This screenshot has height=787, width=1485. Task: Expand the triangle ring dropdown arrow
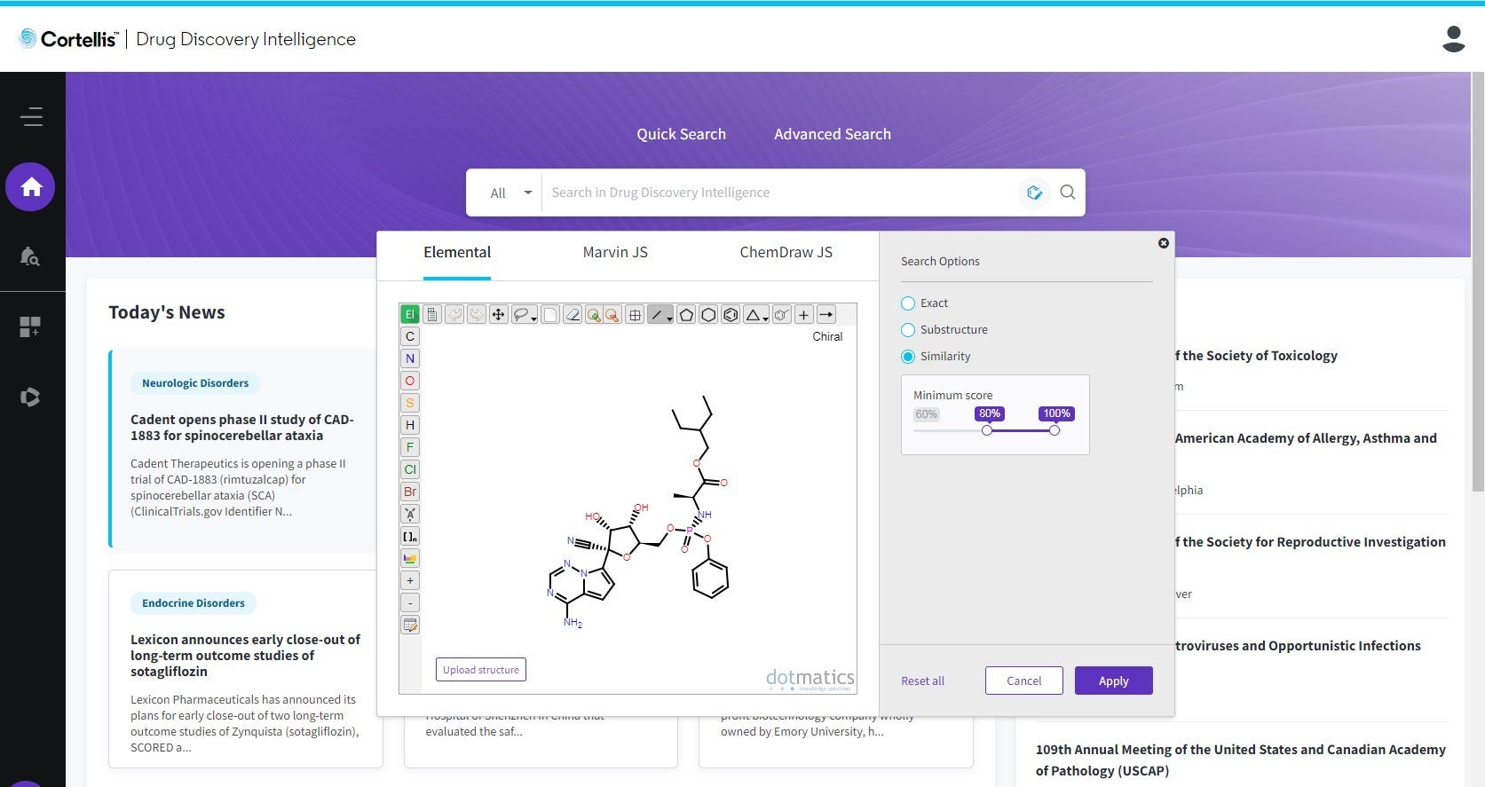[x=765, y=319]
